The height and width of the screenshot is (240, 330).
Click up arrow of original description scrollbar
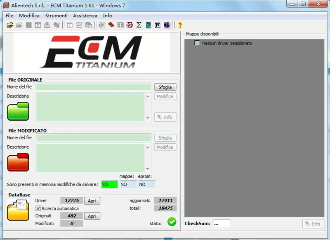coord(148,96)
